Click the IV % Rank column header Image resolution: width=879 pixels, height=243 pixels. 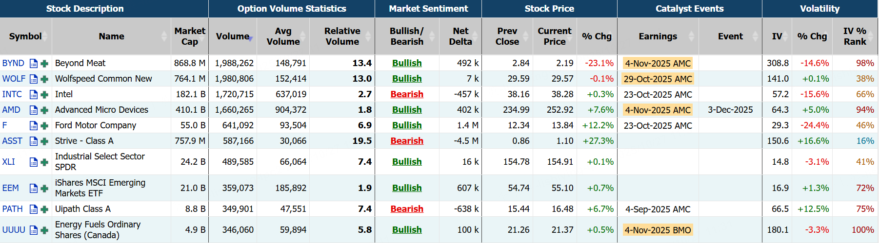coord(855,36)
